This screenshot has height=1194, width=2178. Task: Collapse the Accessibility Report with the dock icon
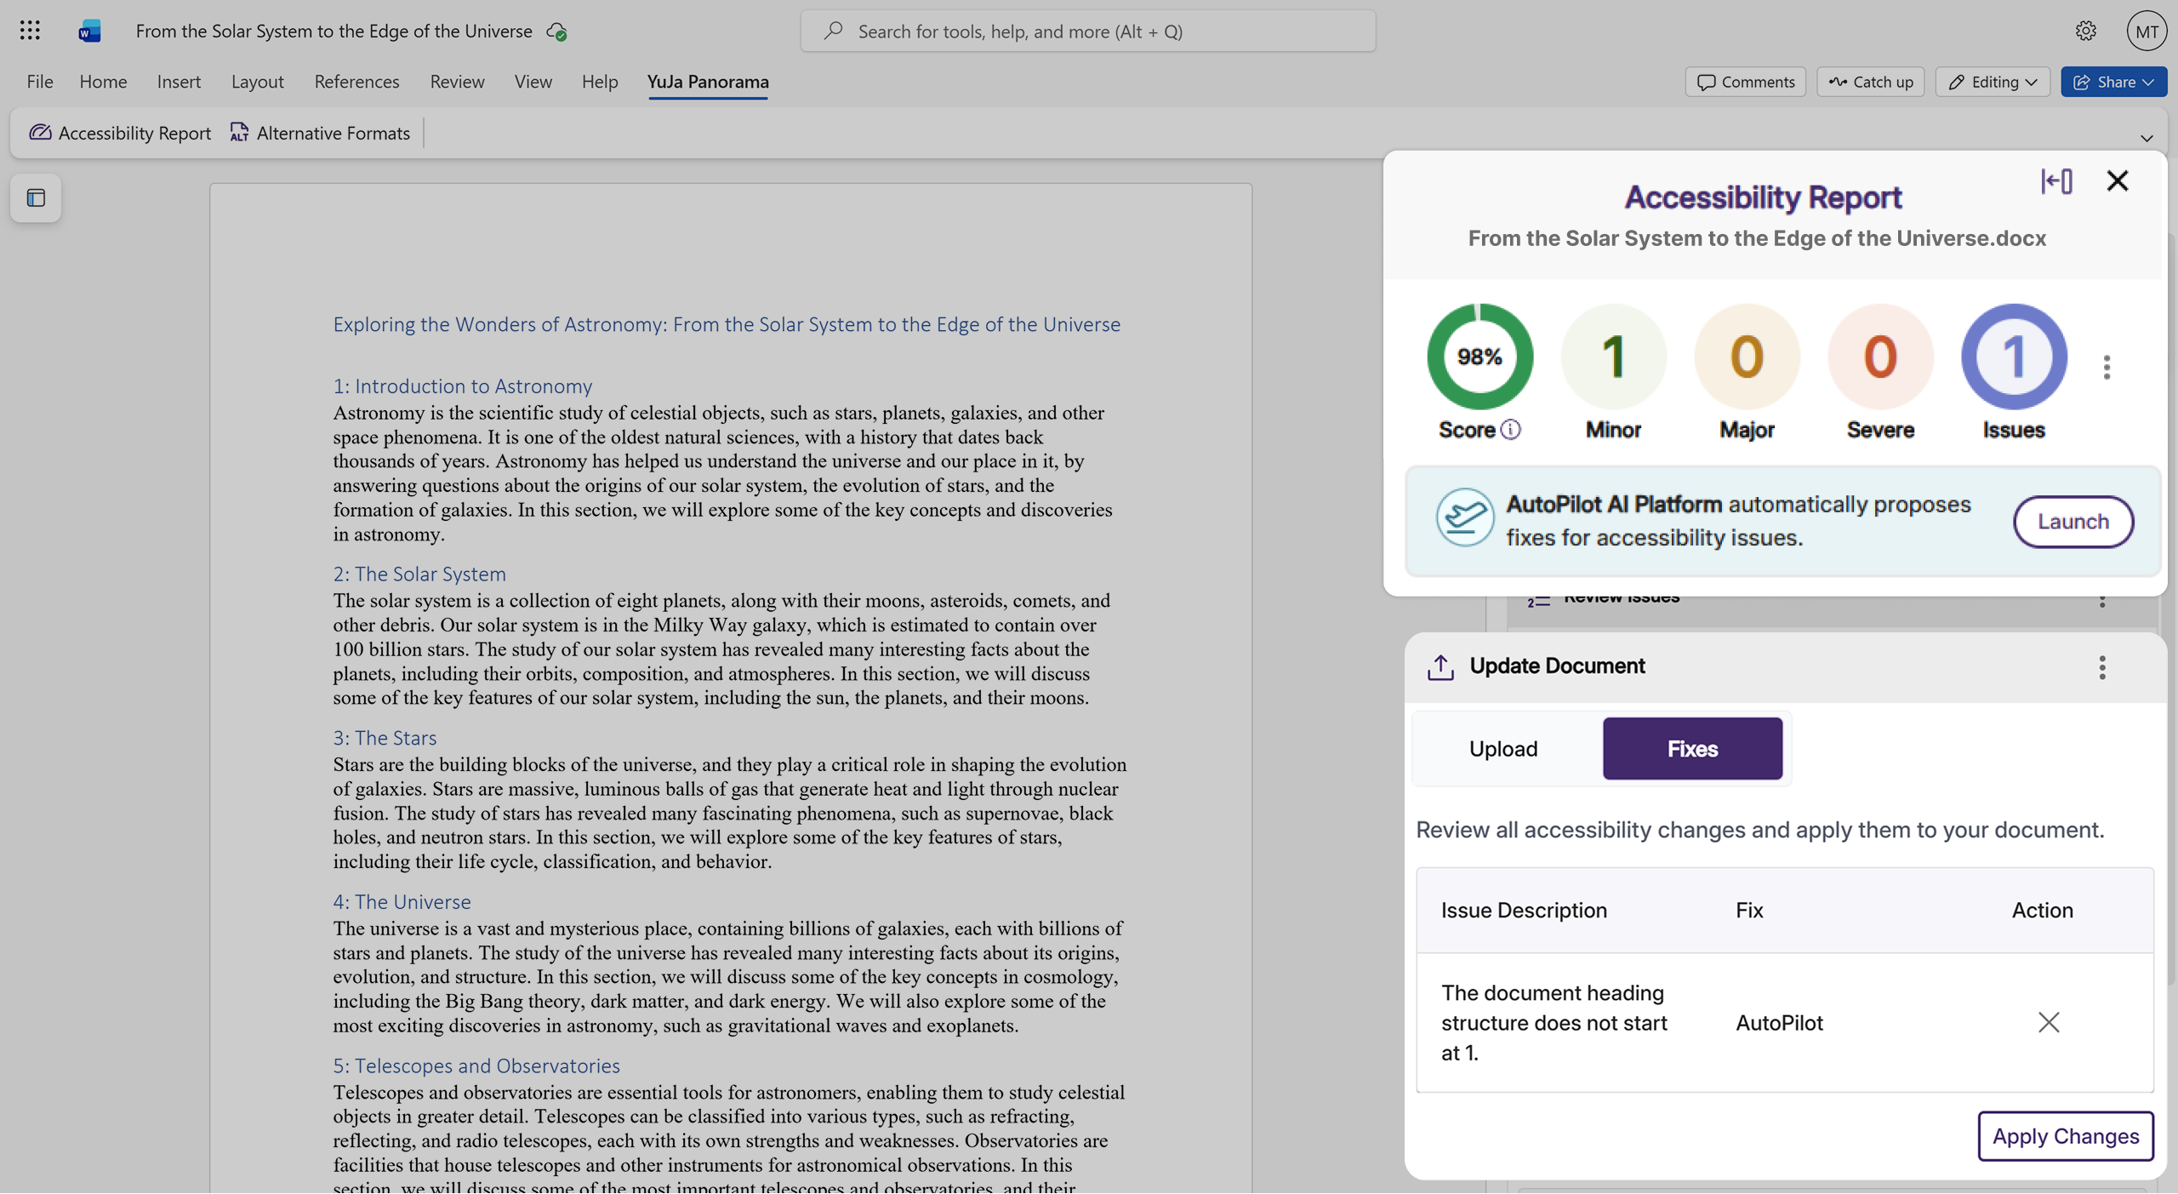(x=2057, y=180)
